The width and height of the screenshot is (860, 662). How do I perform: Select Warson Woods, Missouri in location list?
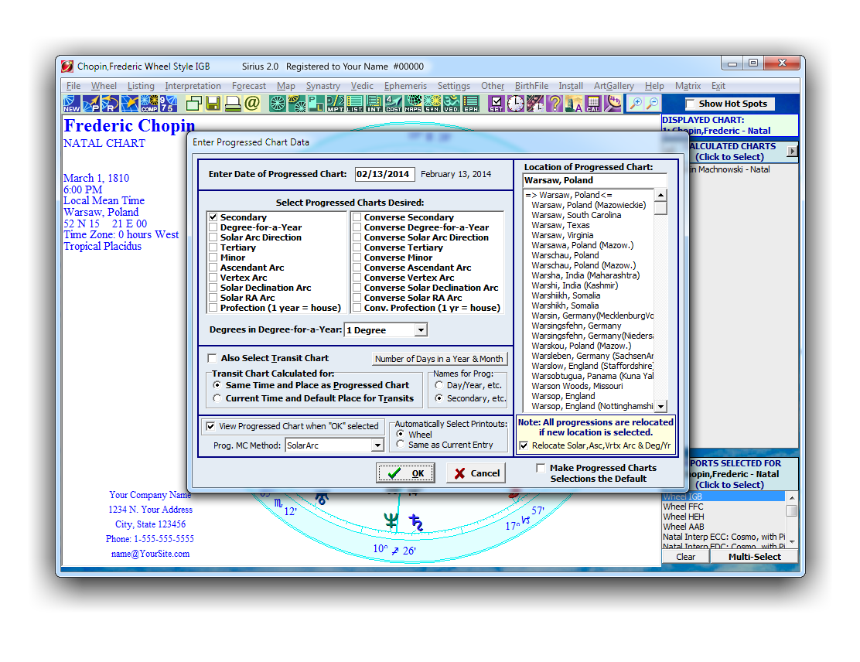coord(577,386)
